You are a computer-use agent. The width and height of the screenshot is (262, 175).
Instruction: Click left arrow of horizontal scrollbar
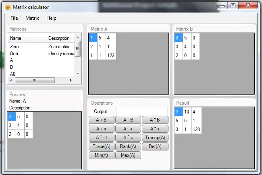click(11, 80)
